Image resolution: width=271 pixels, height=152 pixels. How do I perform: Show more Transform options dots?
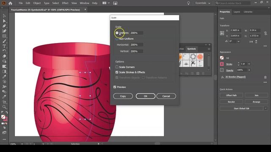pos(265,46)
